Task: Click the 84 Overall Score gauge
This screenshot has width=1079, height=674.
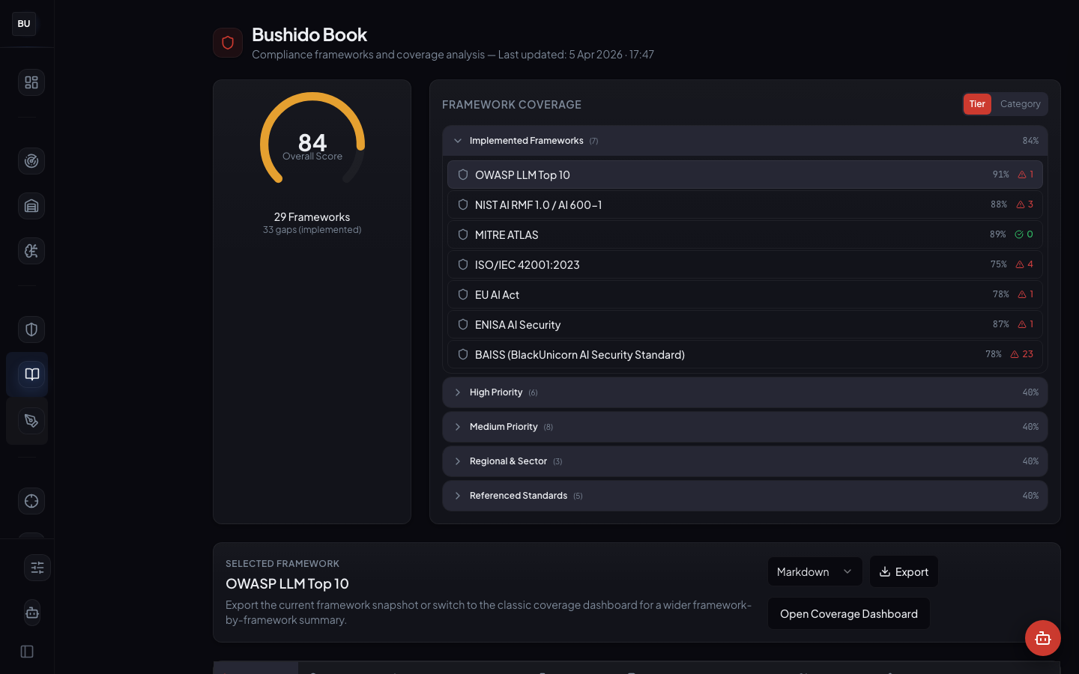Action: tap(312, 139)
